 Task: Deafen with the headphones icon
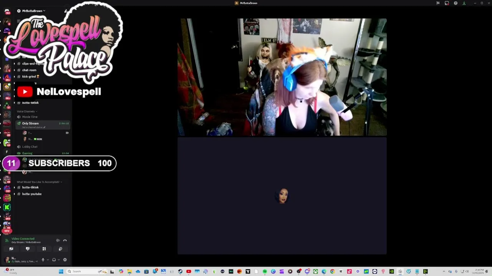click(x=54, y=260)
